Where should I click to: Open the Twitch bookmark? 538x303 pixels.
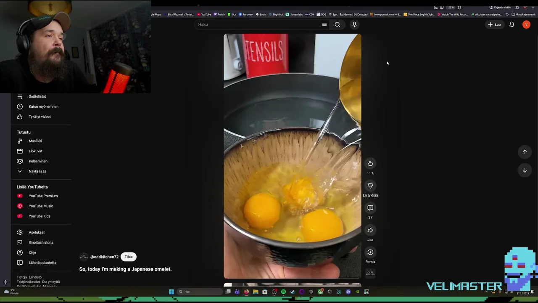pyautogui.click(x=219, y=14)
